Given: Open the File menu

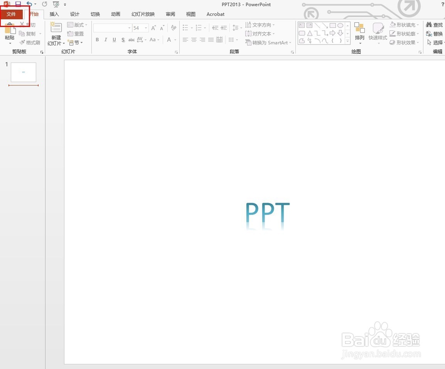Looking at the screenshot, I should coord(12,14).
